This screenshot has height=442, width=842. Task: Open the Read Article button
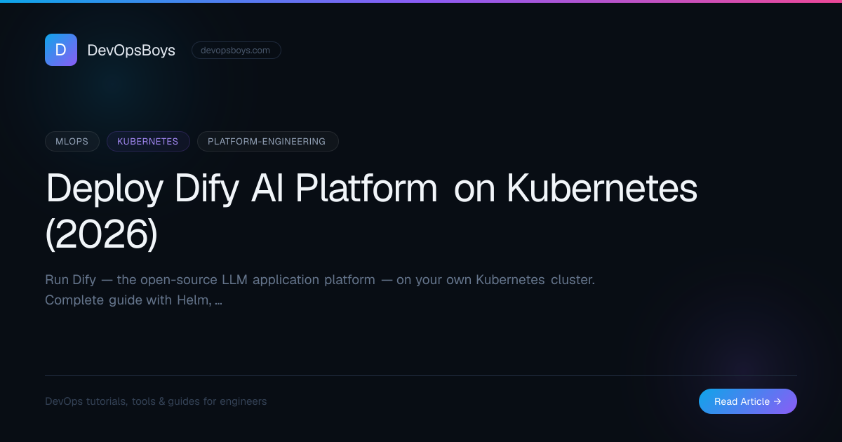pyautogui.click(x=748, y=401)
